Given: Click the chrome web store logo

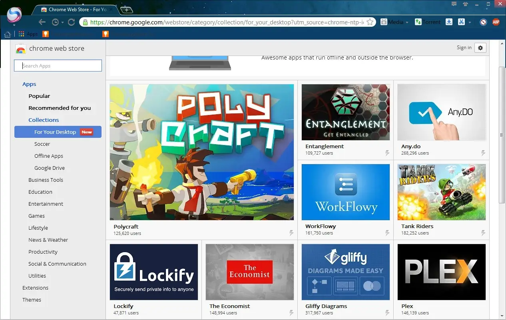Looking at the screenshot, I should coord(50,49).
